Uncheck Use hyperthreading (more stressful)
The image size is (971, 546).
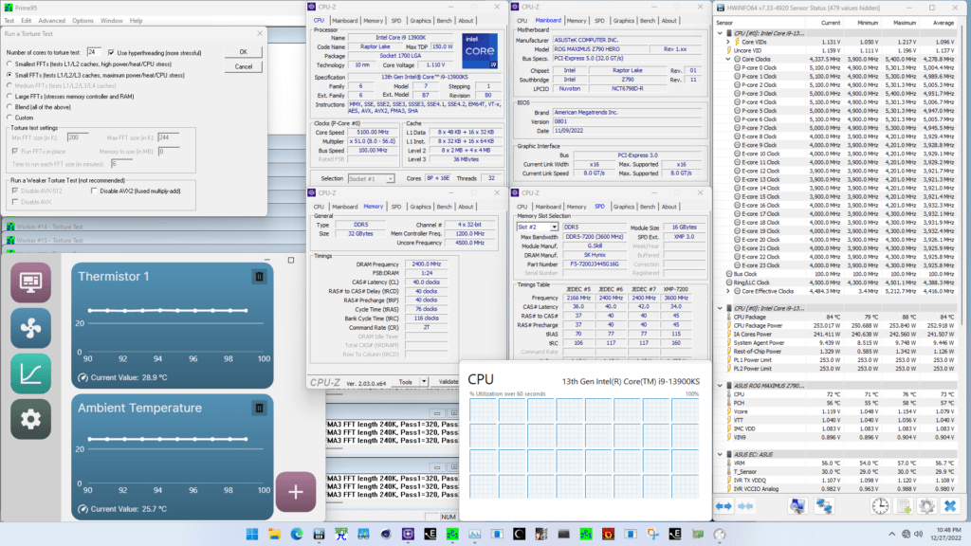(x=112, y=52)
